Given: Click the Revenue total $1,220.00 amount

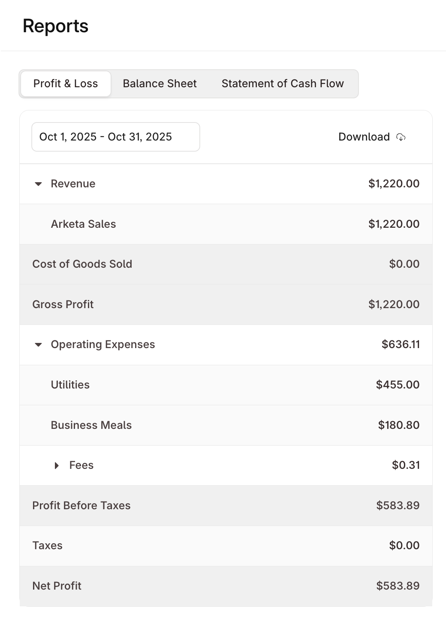Looking at the screenshot, I should click(x=394, y=184).
